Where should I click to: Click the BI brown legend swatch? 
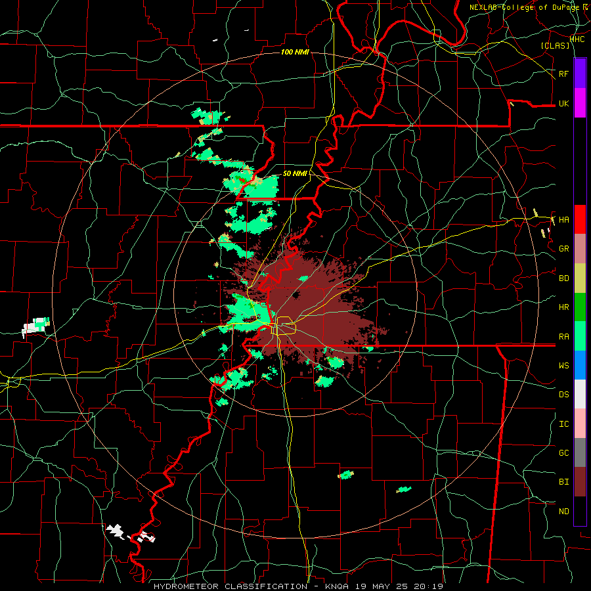coord(580,482)
